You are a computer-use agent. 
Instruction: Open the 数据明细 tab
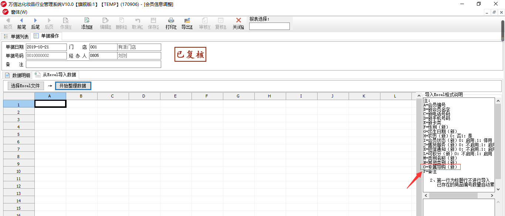(18, 75)
